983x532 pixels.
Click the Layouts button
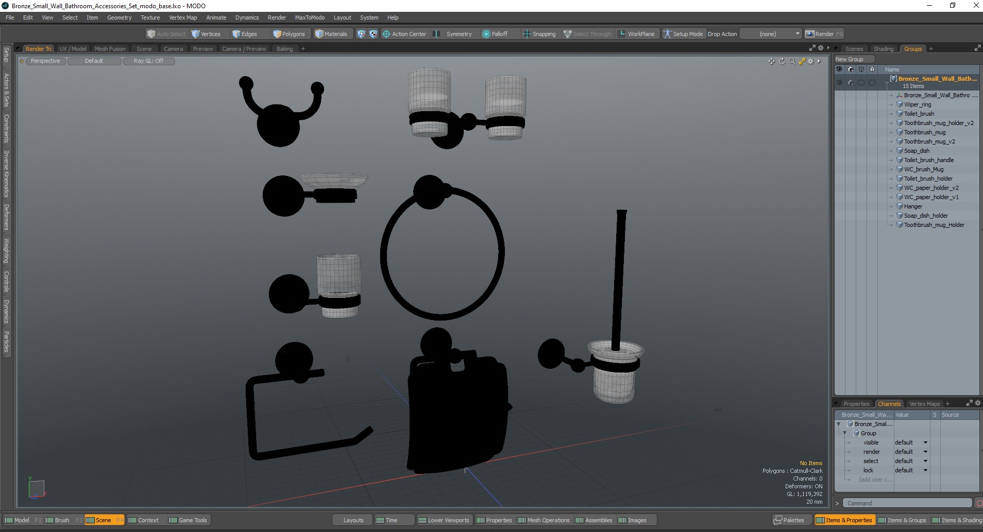[x=353, y=520]
